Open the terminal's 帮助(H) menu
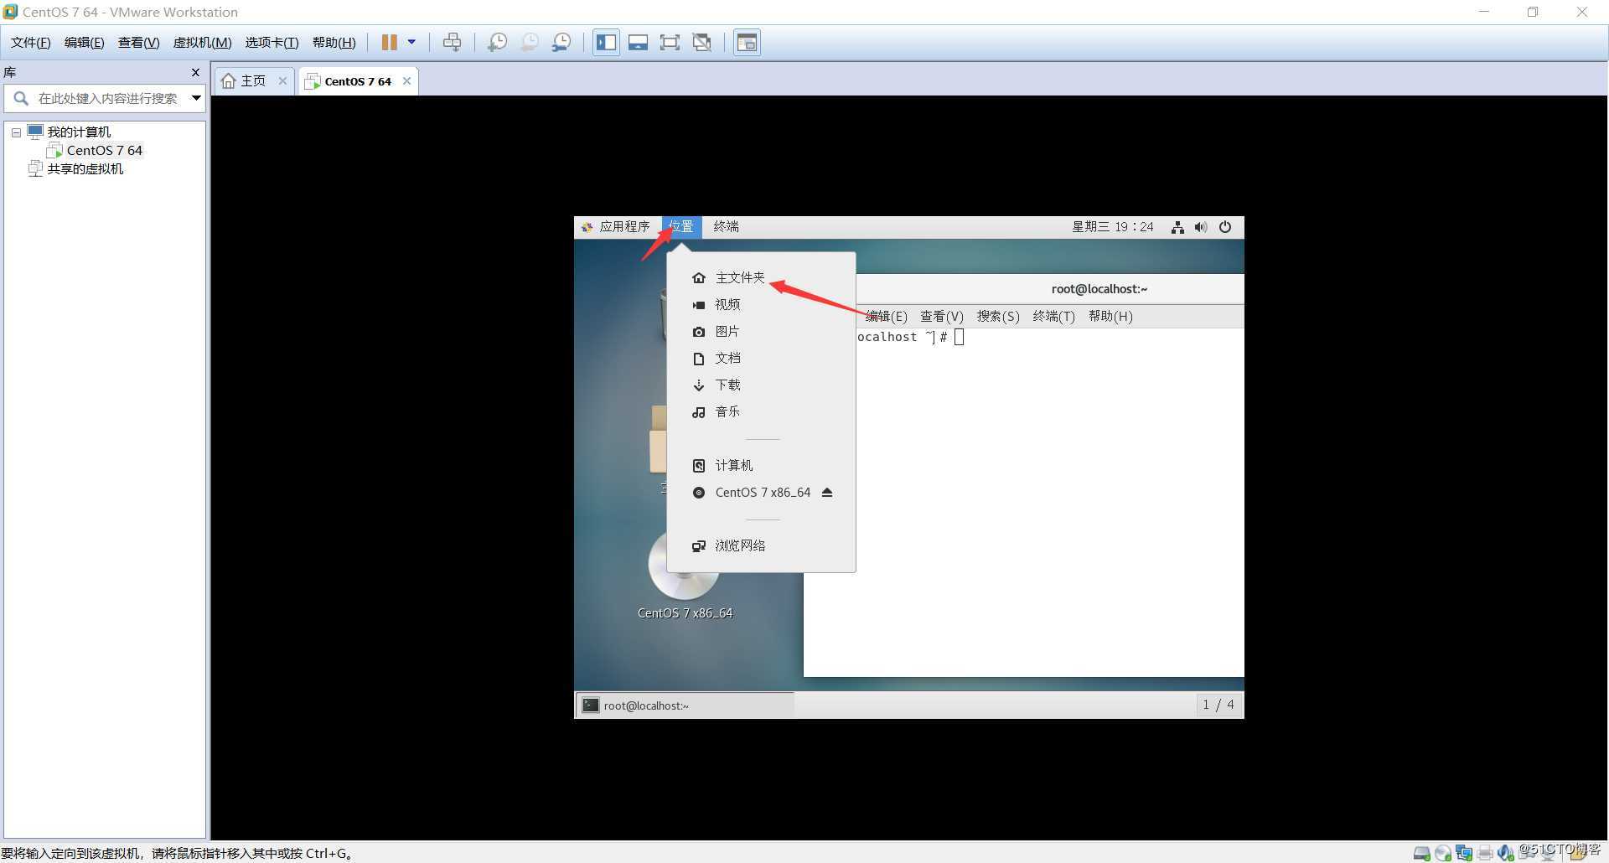This screenshot has width=1609, height=863. click(x=1110, y=316)
